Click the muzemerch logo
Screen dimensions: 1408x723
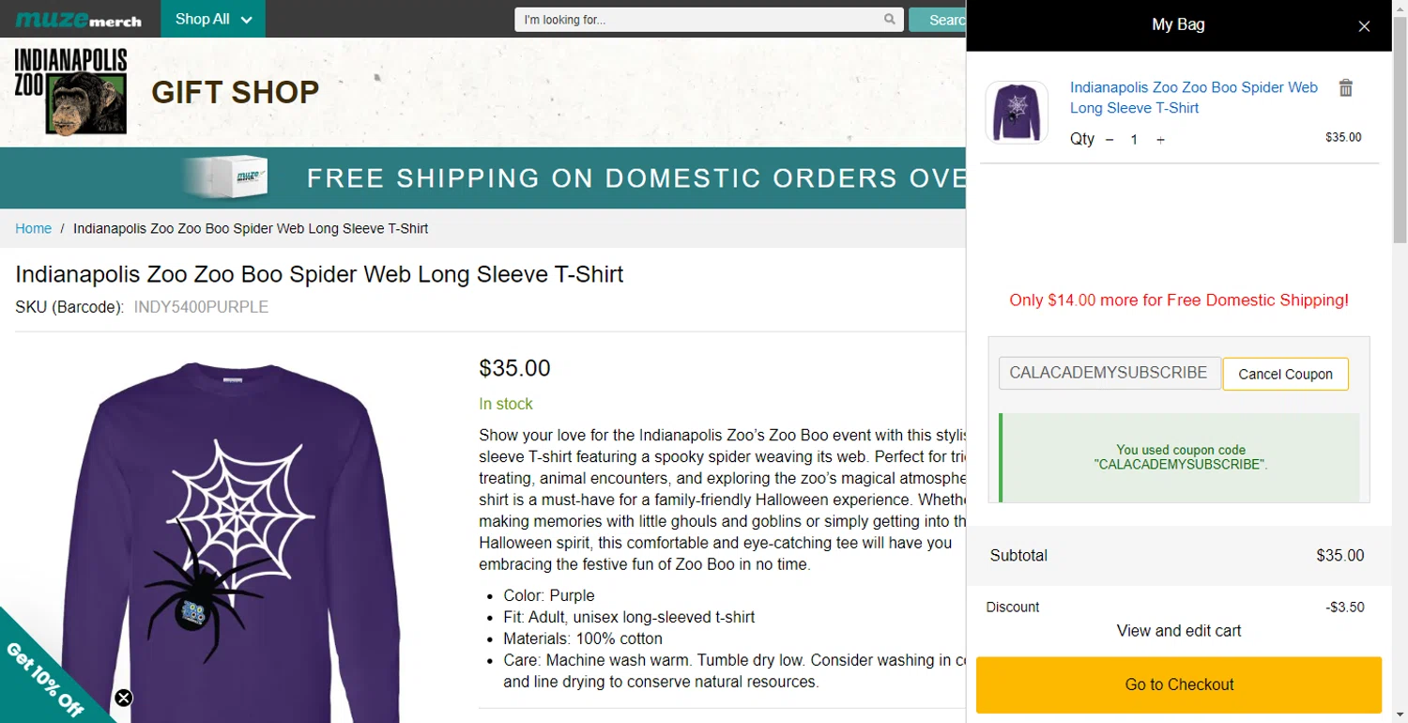click(x=79, y=20)
